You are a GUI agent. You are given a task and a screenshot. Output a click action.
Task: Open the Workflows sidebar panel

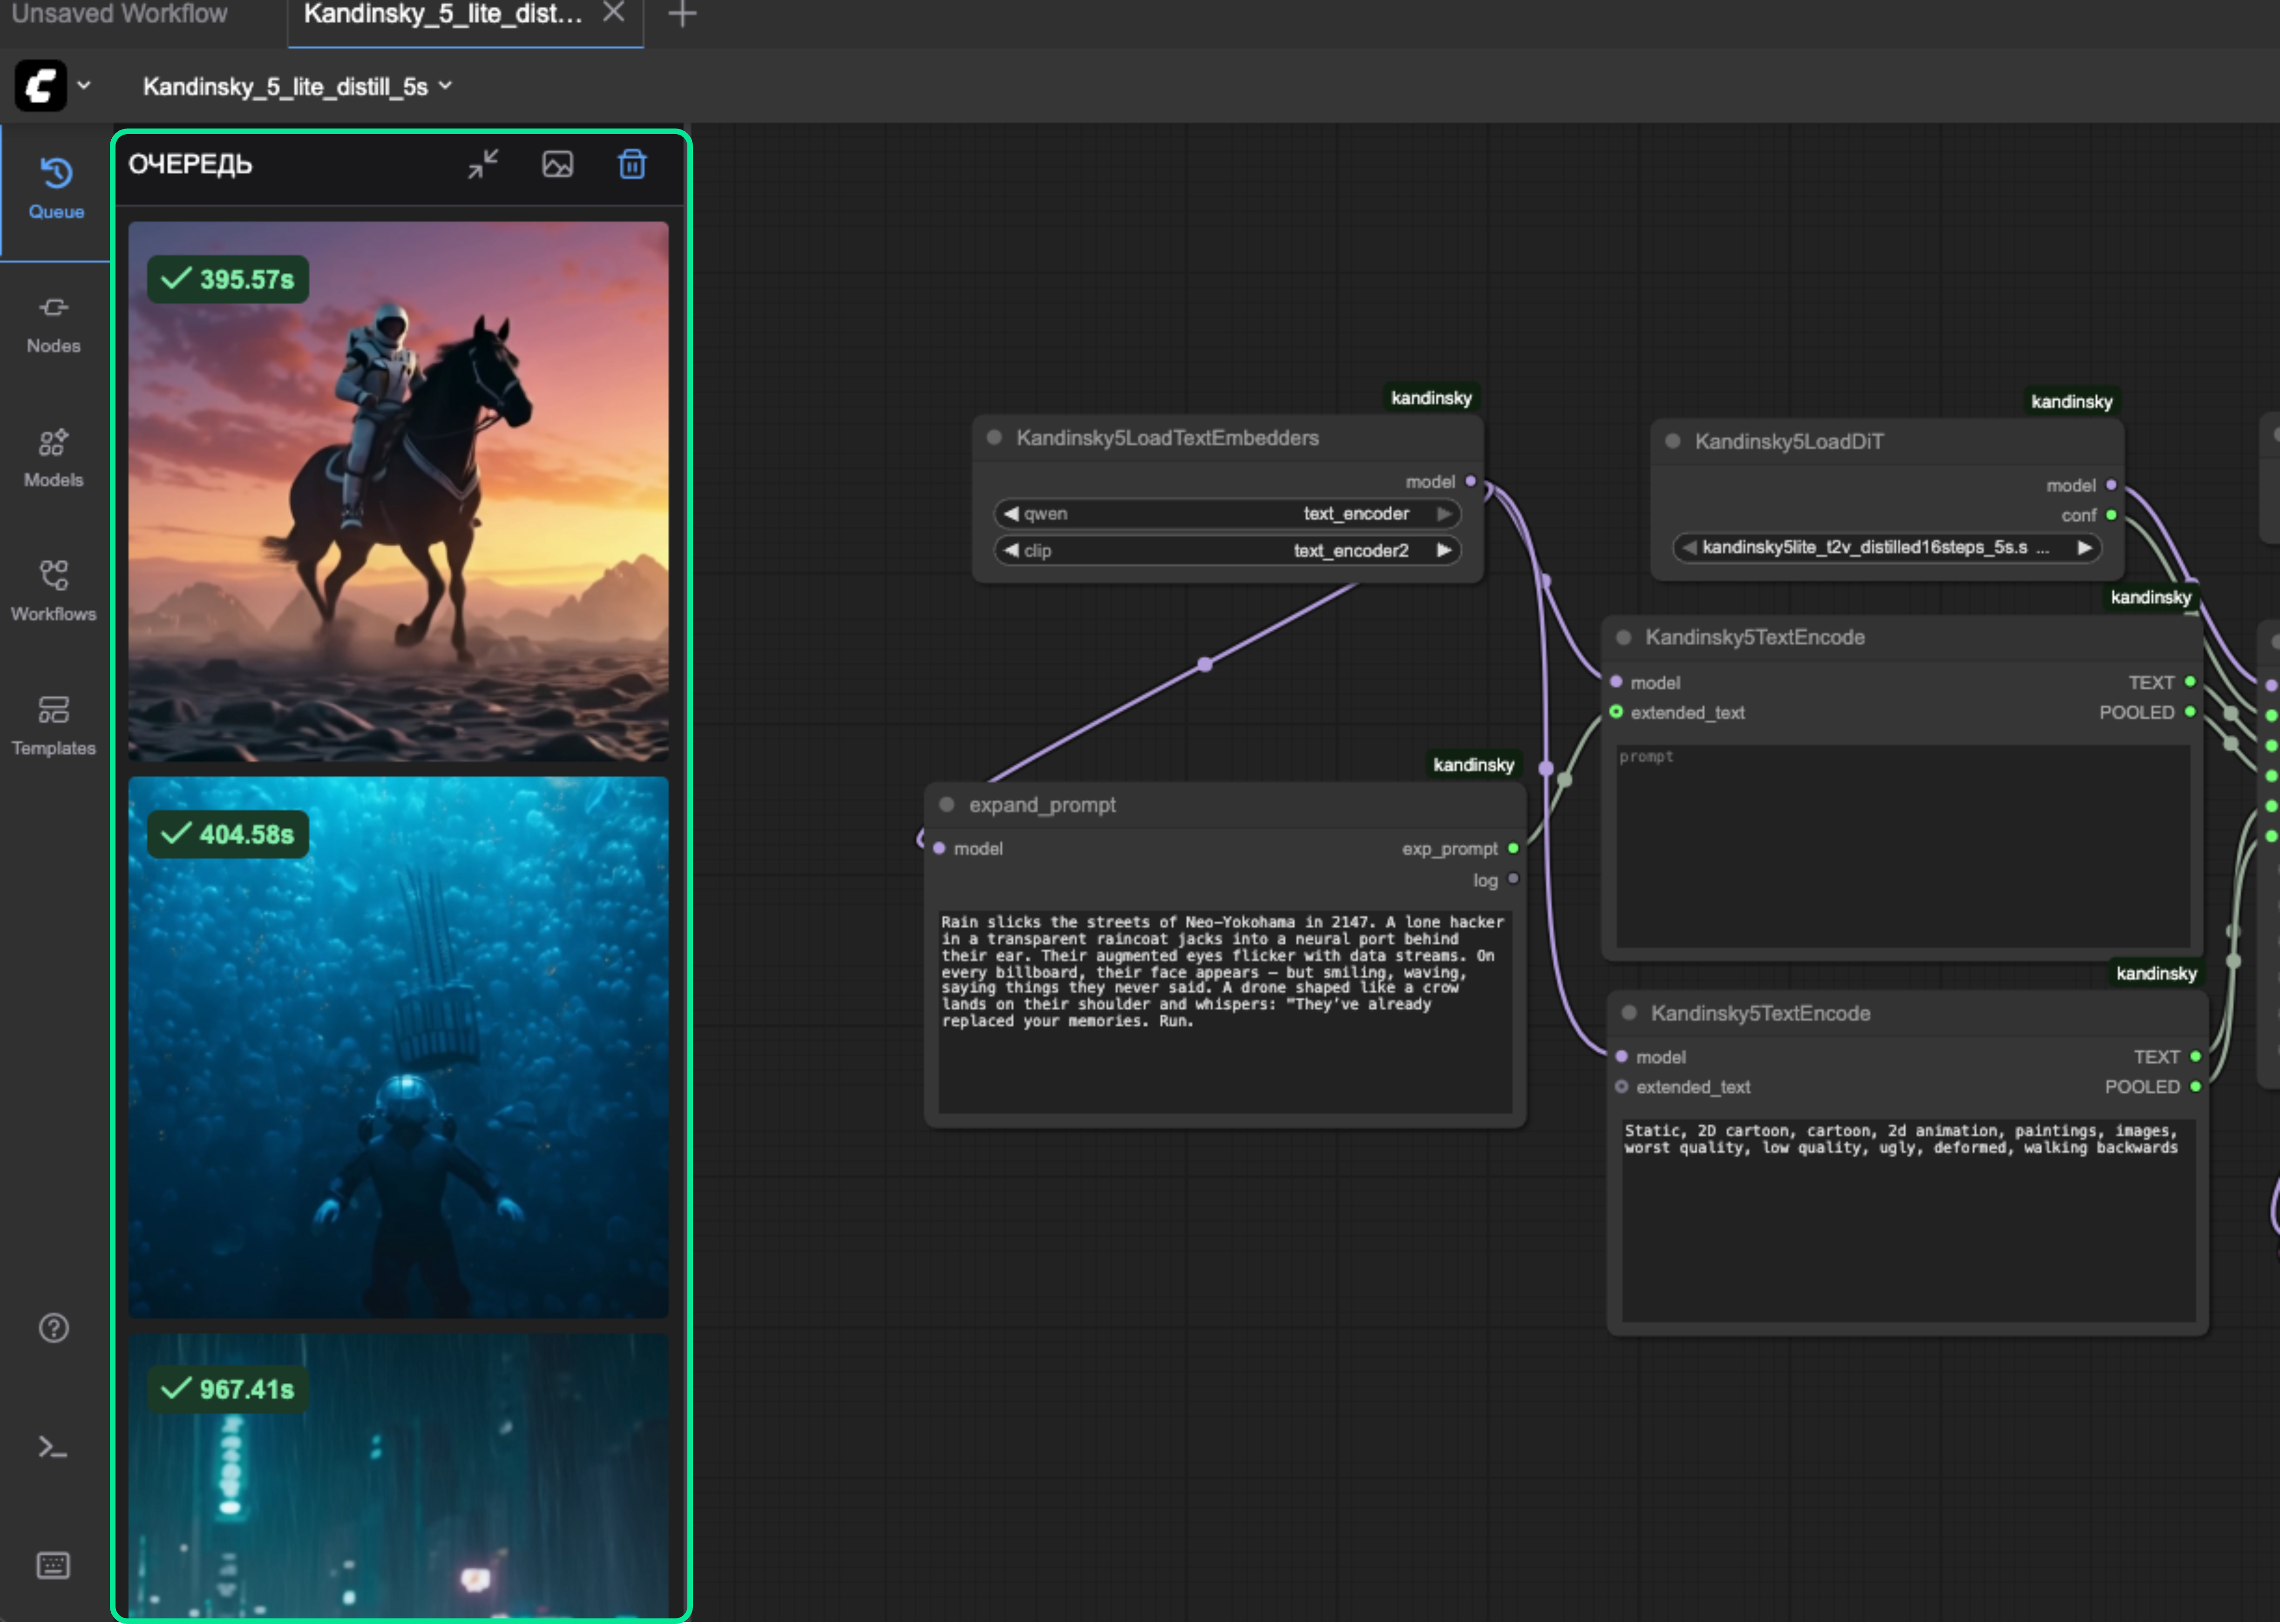tap(54, 591)
